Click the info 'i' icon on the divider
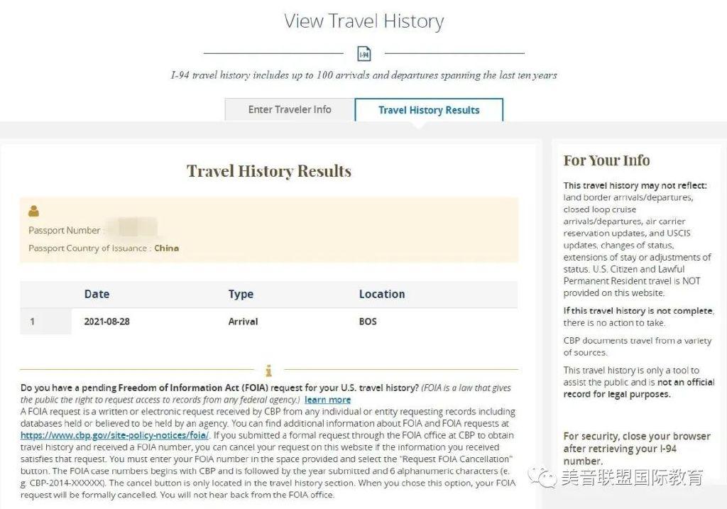Image resolution: width=727 pixels, height=509 pixels. tap(268, 371)
